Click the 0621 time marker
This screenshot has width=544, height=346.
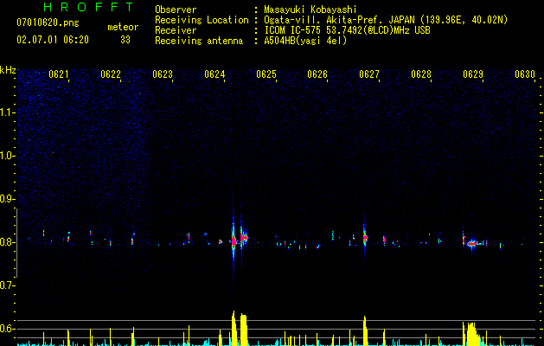pos(58,74)
